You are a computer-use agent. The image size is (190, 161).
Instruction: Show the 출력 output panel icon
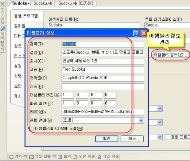(x=60, y=157)
